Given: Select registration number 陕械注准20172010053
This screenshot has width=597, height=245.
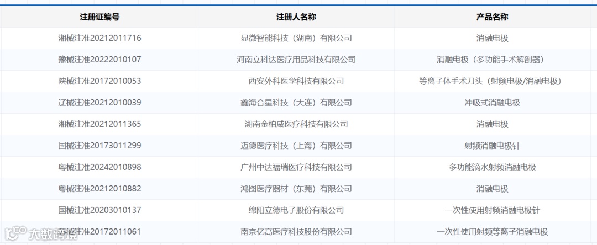Looking at the screenshot, I should click(x=99, y=81).
